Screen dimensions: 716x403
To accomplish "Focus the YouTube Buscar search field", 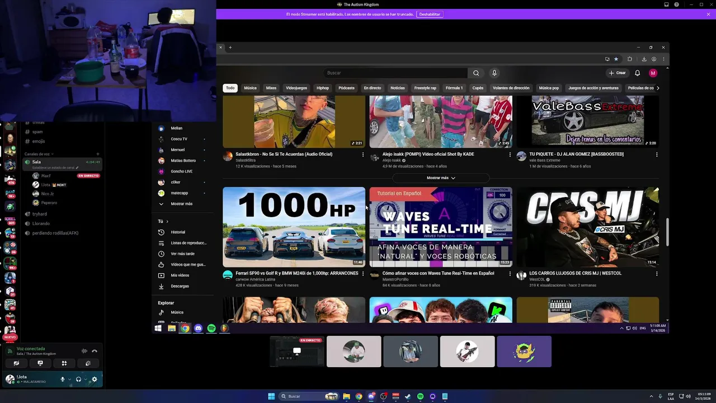I will click(x=395, y=73).
